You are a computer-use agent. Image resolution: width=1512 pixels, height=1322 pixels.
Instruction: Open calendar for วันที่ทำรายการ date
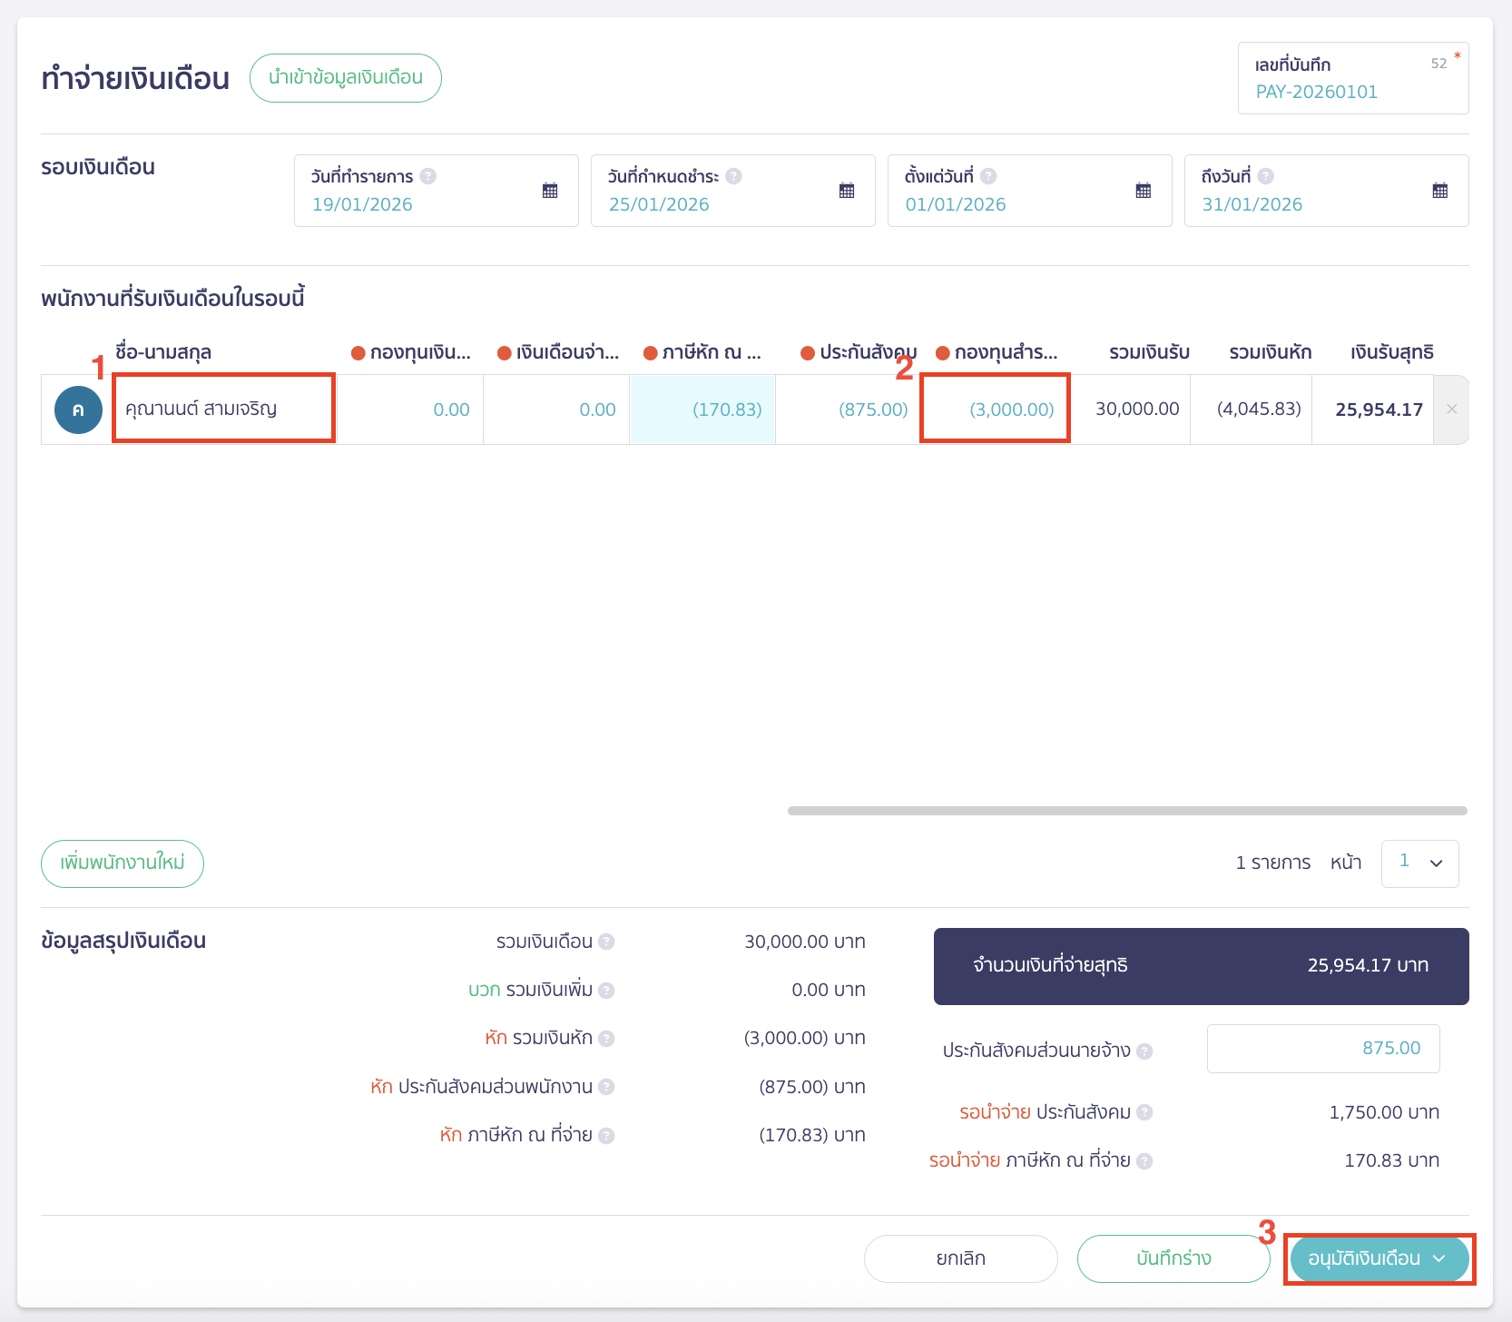(x=550, y=191)
